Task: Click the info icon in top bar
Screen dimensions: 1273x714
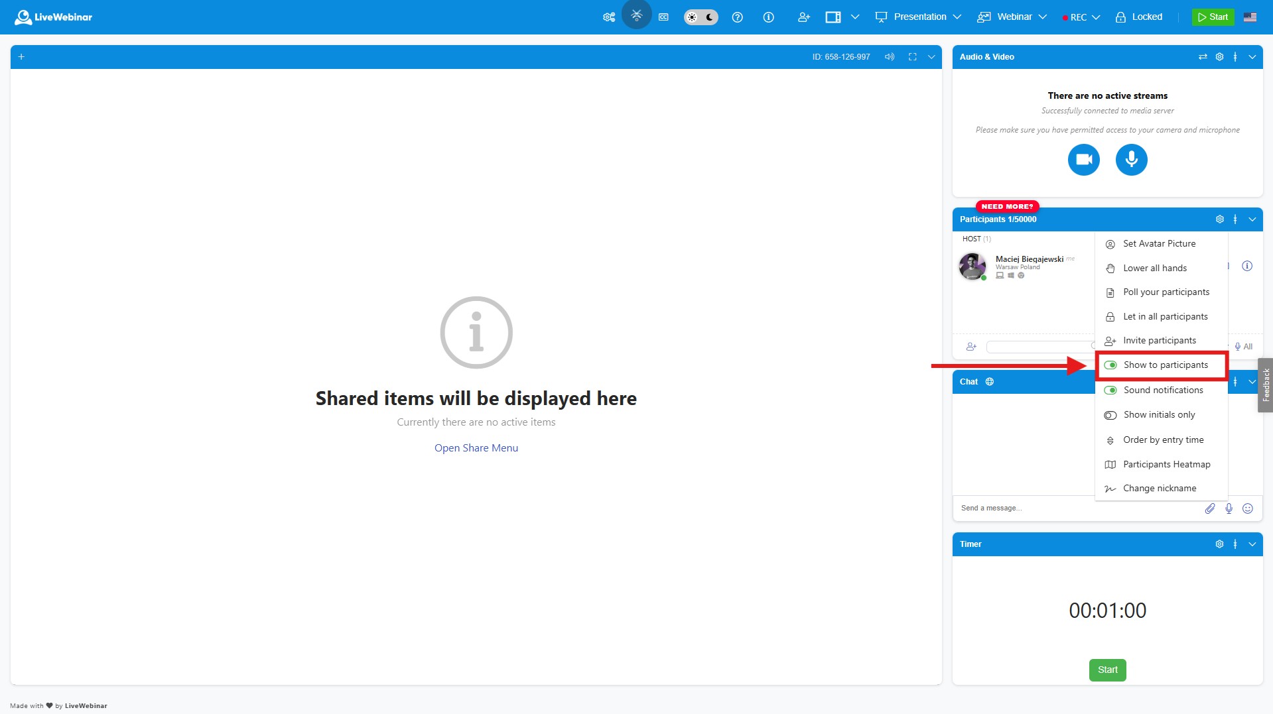Action: coord(768,17)
